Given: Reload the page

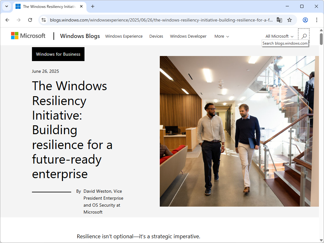Looking at the screenshot, I should (30, 20).
